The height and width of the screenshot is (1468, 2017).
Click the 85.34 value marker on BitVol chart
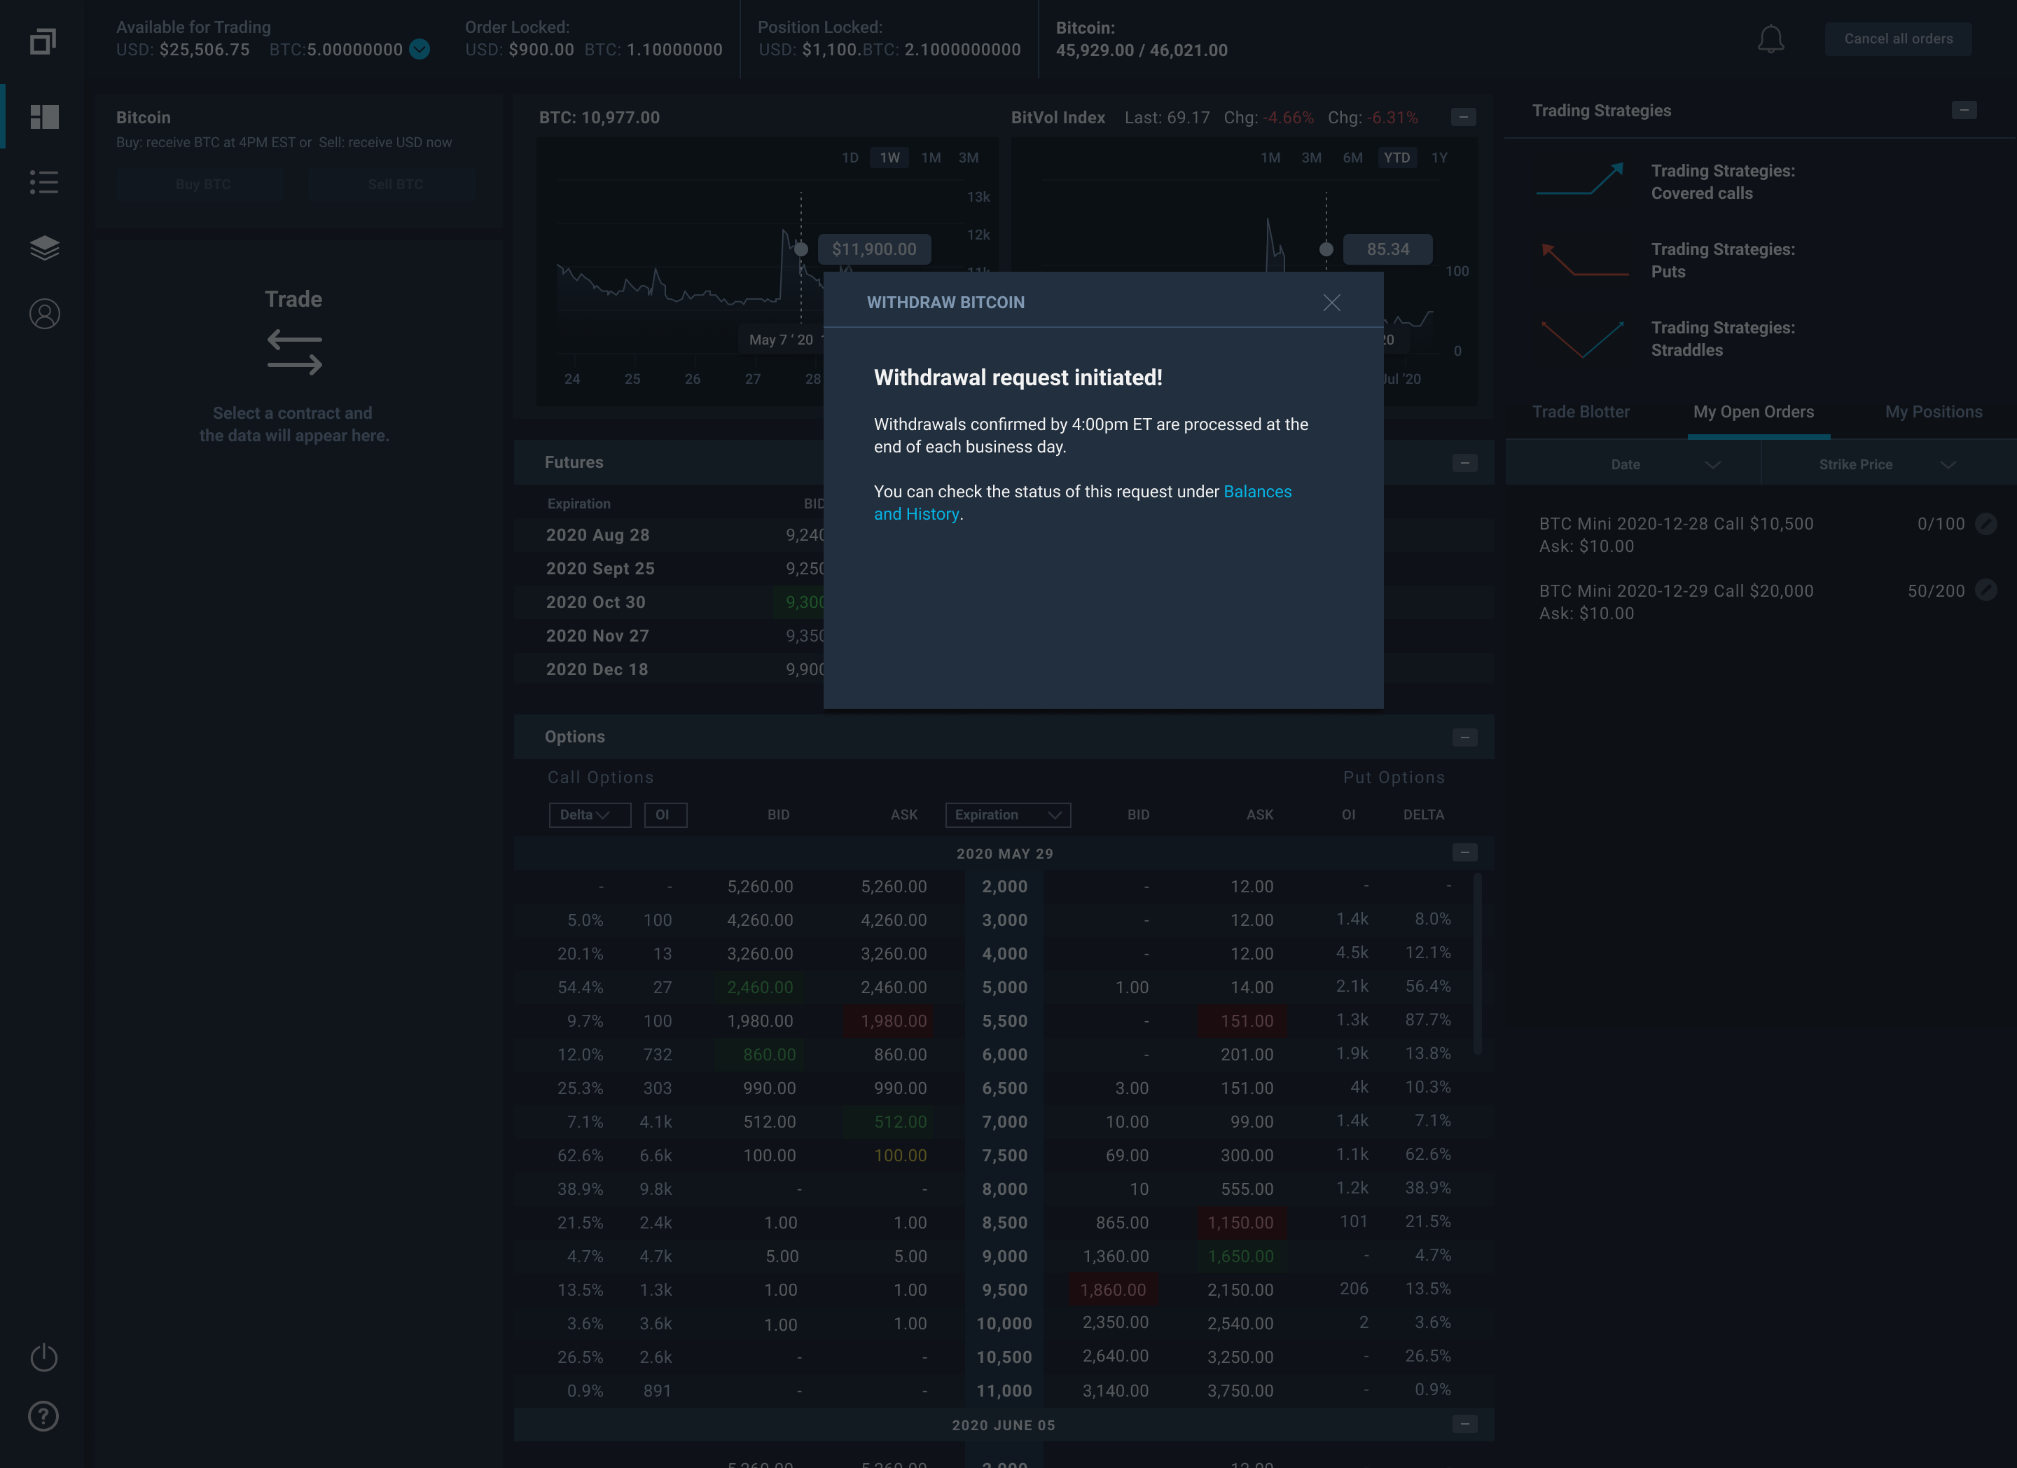click(1387, 249)
